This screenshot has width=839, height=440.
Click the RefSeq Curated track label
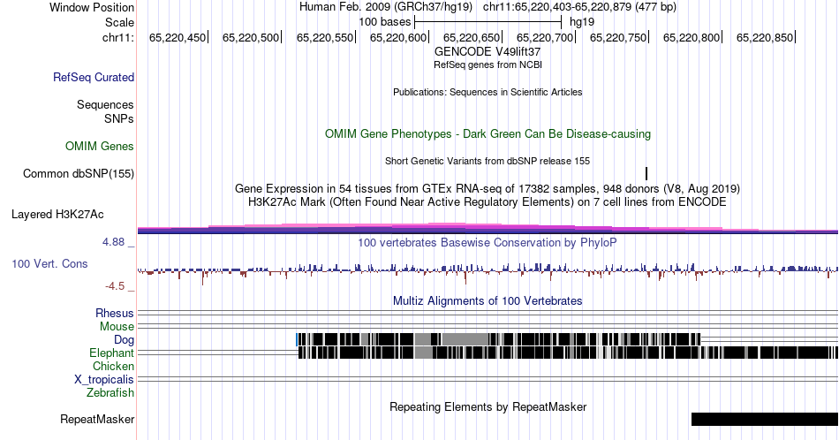[x=94, y=77]
